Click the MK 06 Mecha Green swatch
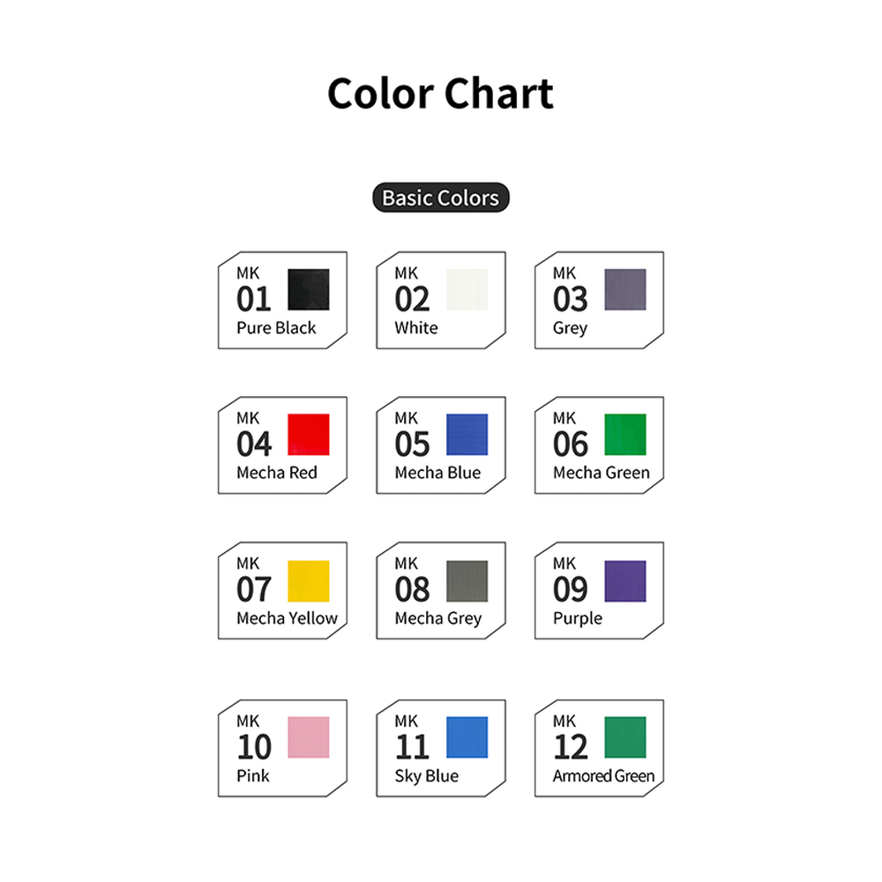Image resolution: width=882 pixels, height=882 pixels. 625,434
